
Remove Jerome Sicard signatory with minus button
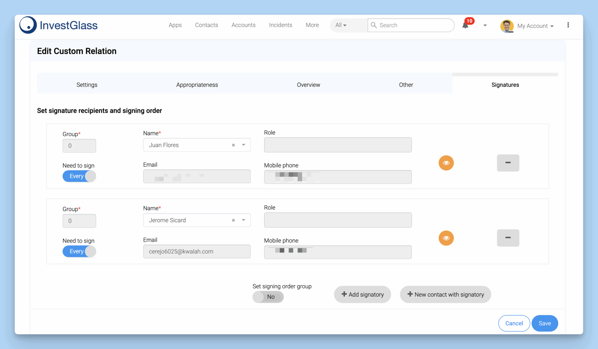(x=508, y=238)
